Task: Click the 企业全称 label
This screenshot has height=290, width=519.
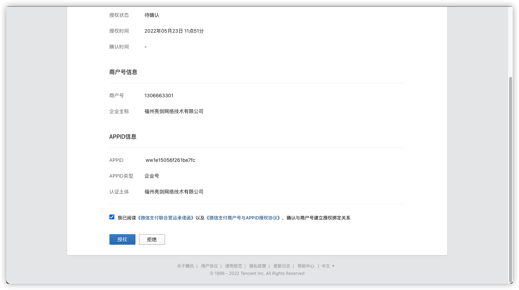Action: click(x=119, y=111)
